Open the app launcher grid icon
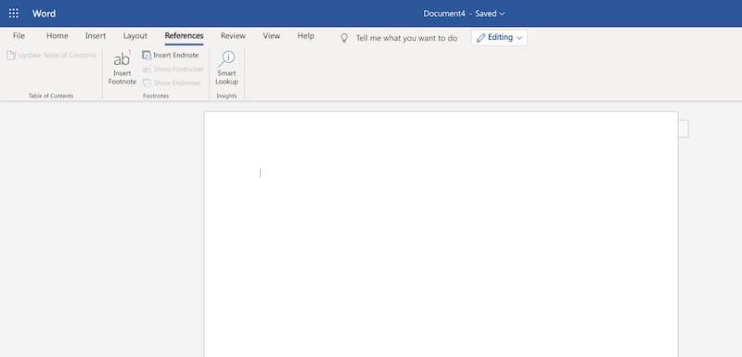742x357 pixels. point(14,13)
